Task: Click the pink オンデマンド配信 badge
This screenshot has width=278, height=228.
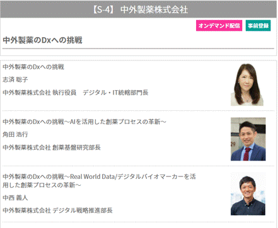Action: tap(219, 26)
